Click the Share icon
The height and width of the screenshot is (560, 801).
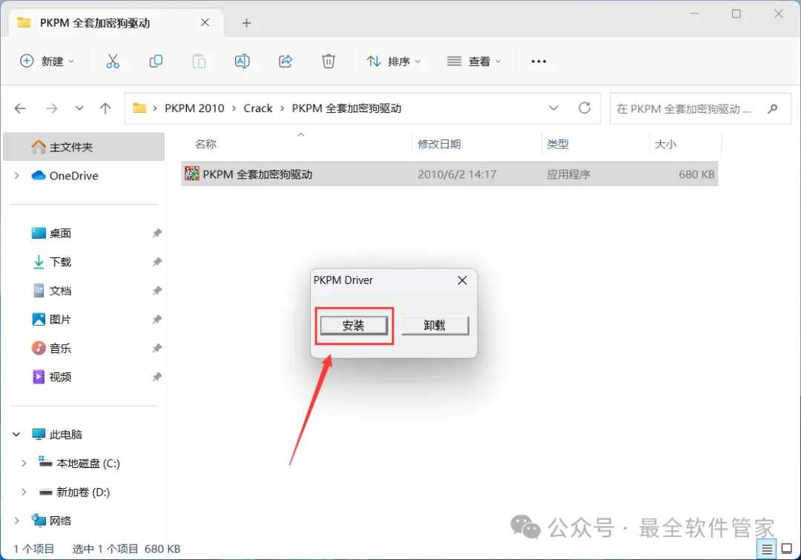pyautogui.click(x=285, y=62)
